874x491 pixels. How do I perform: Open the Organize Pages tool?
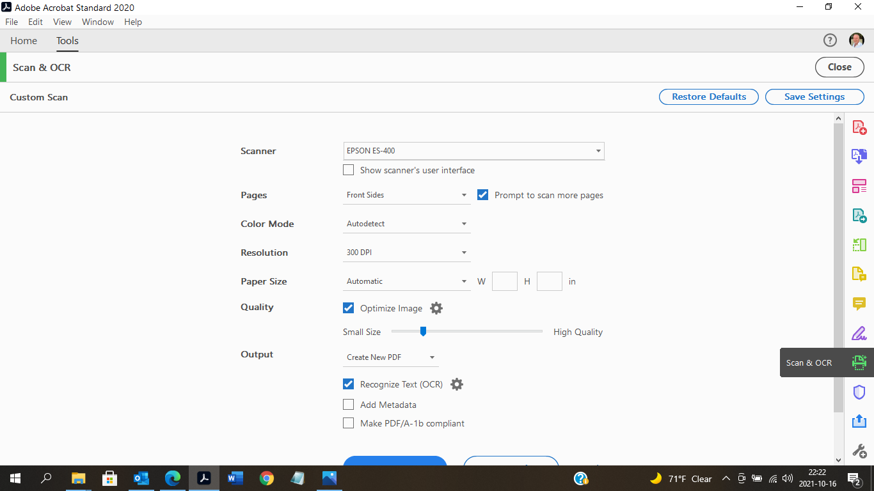click(859, 185)
